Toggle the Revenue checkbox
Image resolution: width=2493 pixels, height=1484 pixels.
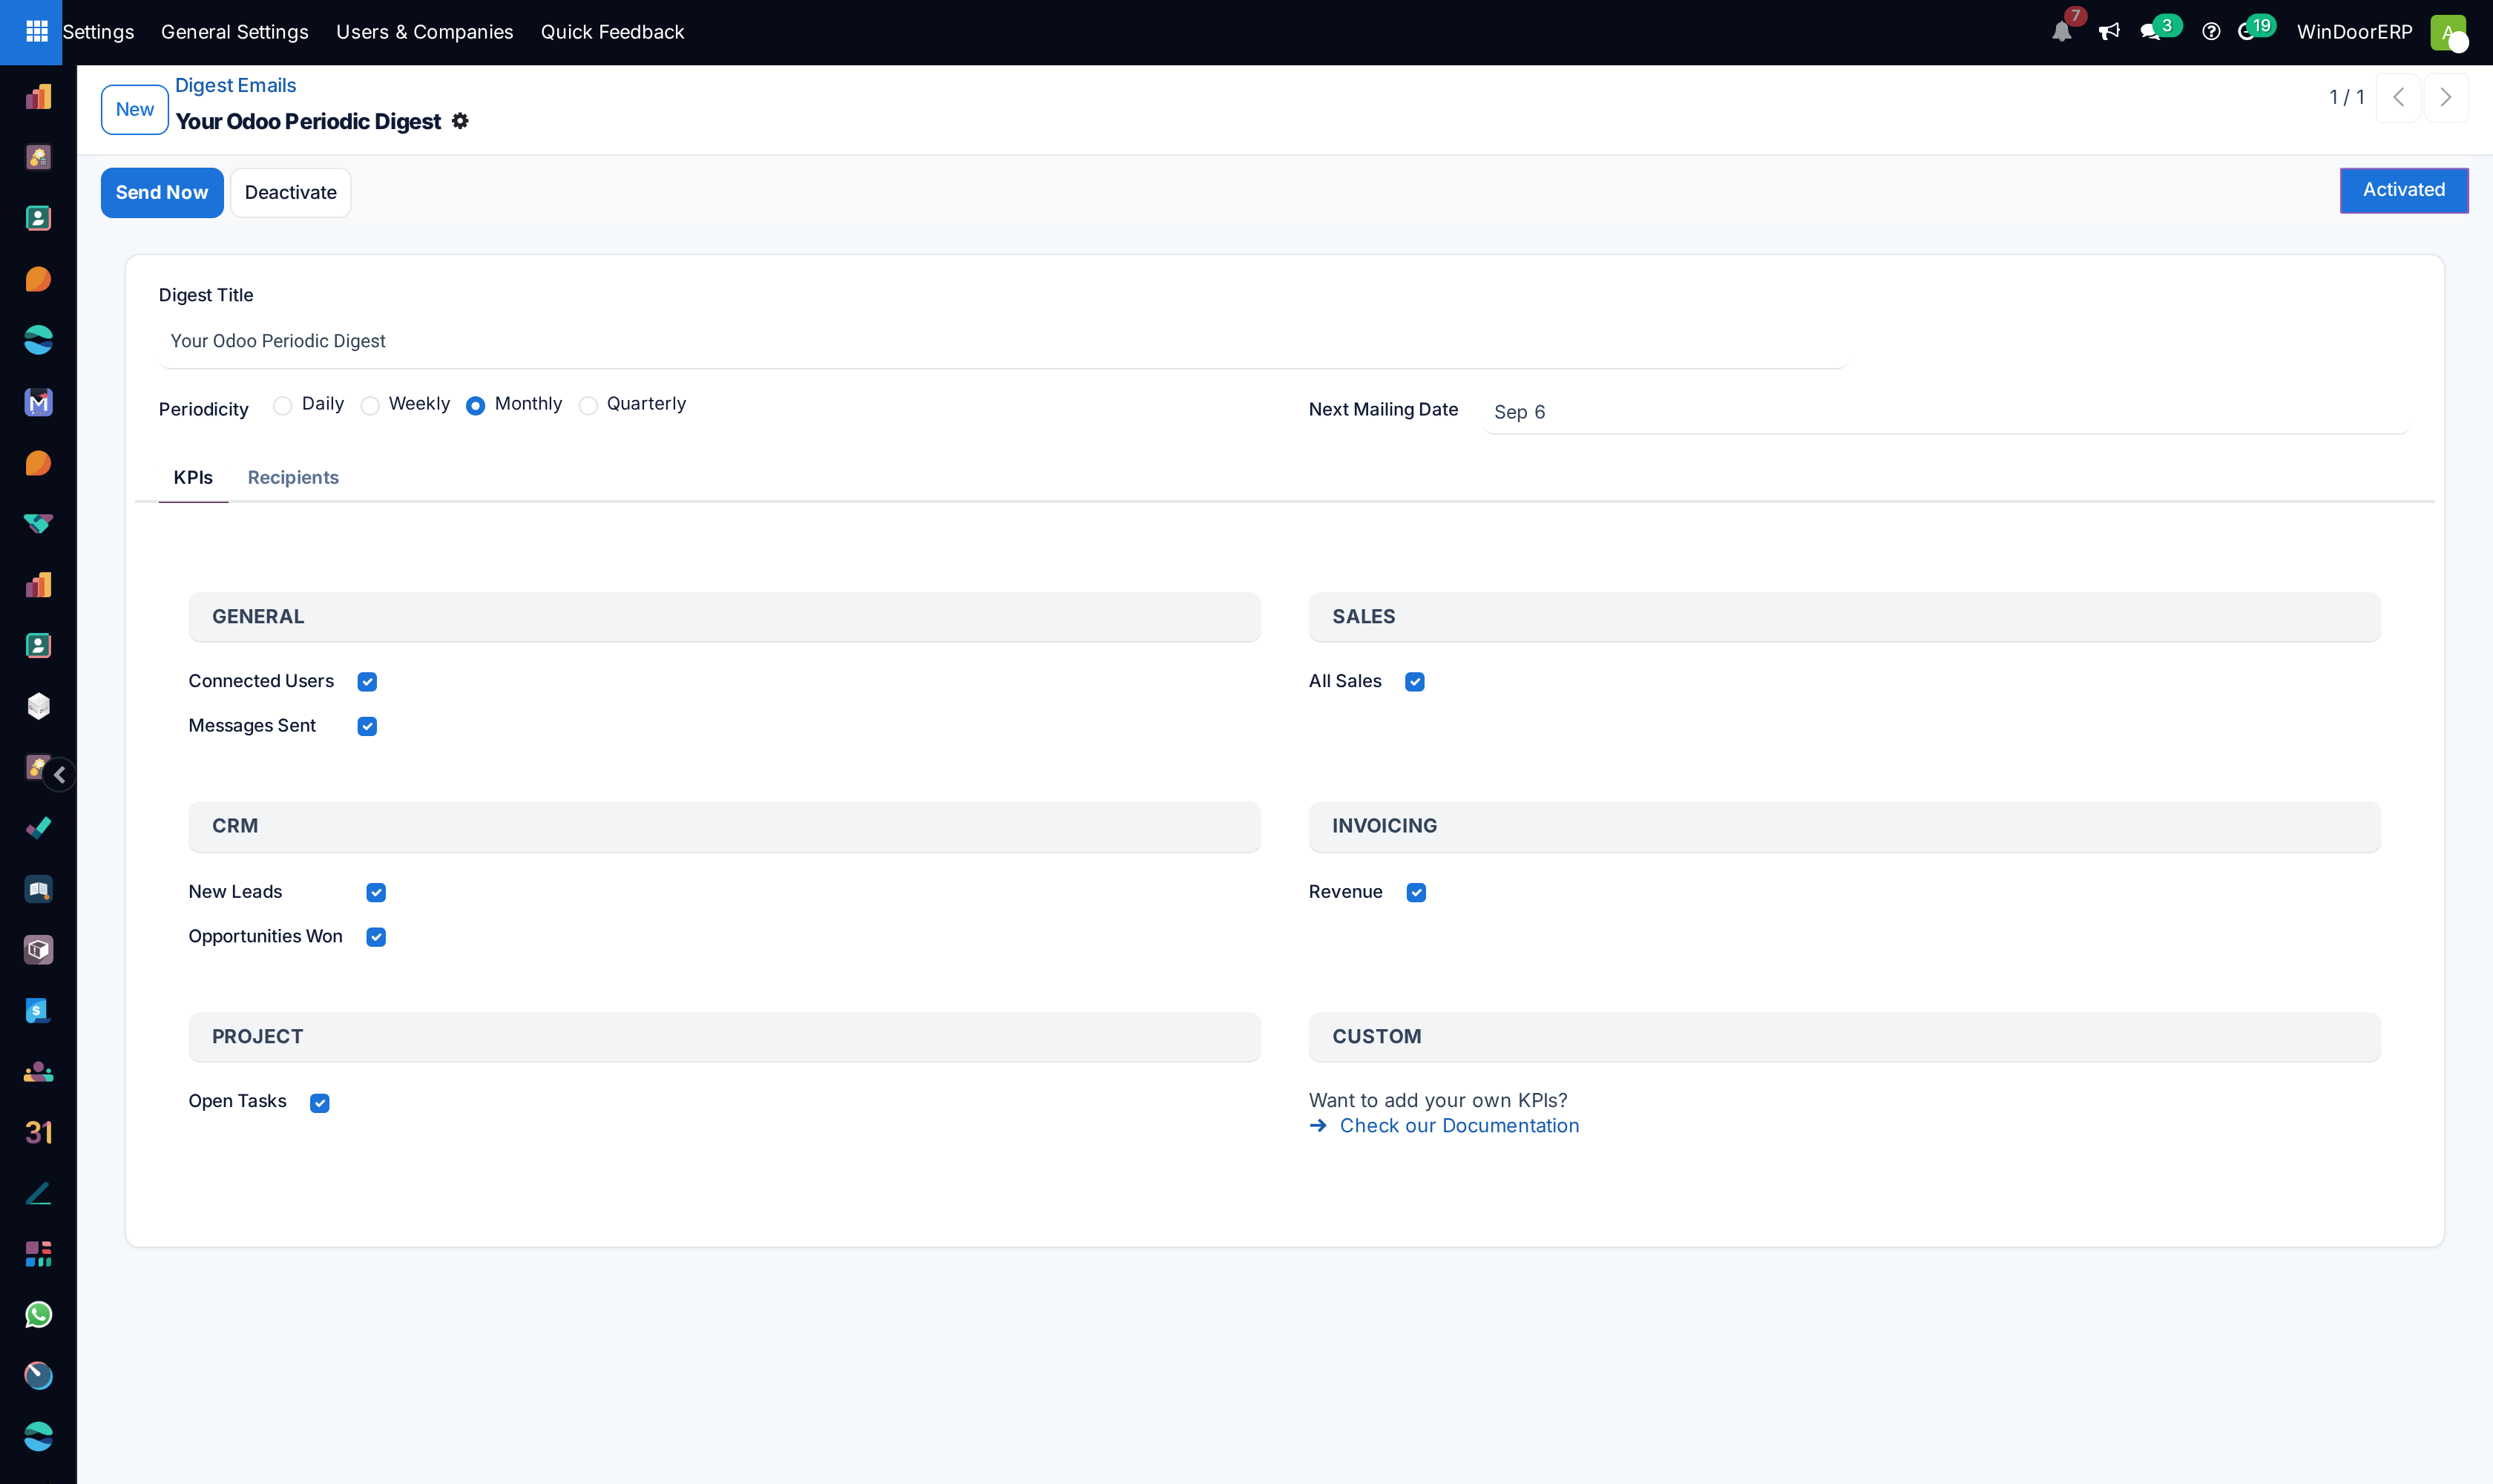click(x=1416, y=892)
